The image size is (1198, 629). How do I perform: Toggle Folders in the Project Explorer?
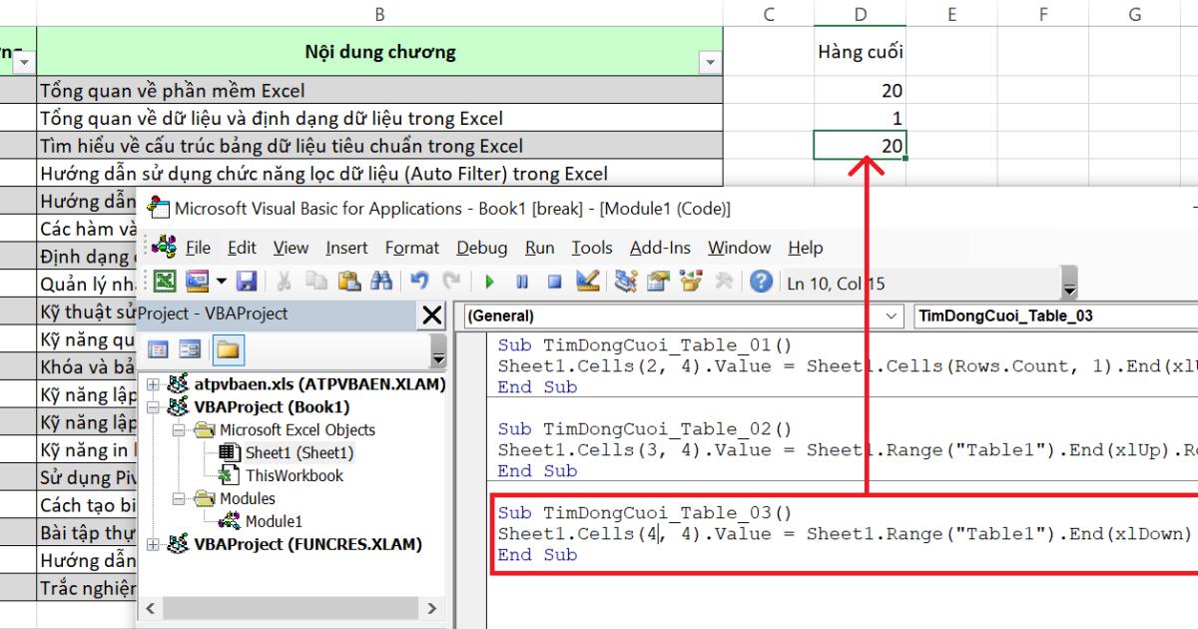tap(228, 347)
